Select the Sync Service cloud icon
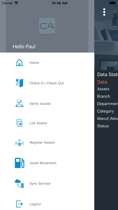The height and width of the screenshot is (210, 118). (20, 183)
